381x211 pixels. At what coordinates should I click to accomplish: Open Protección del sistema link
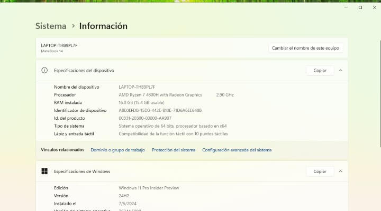pyautogui.click(x=174, y=150)
